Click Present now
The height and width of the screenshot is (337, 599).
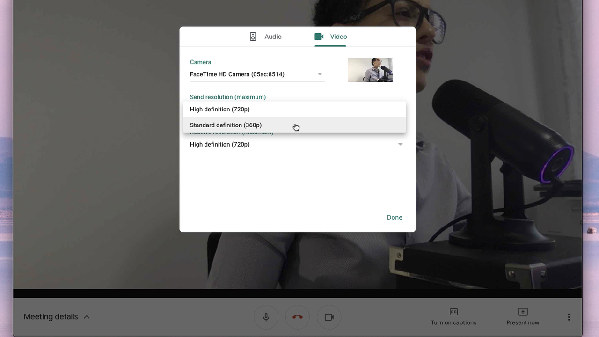tap(523, 317)
